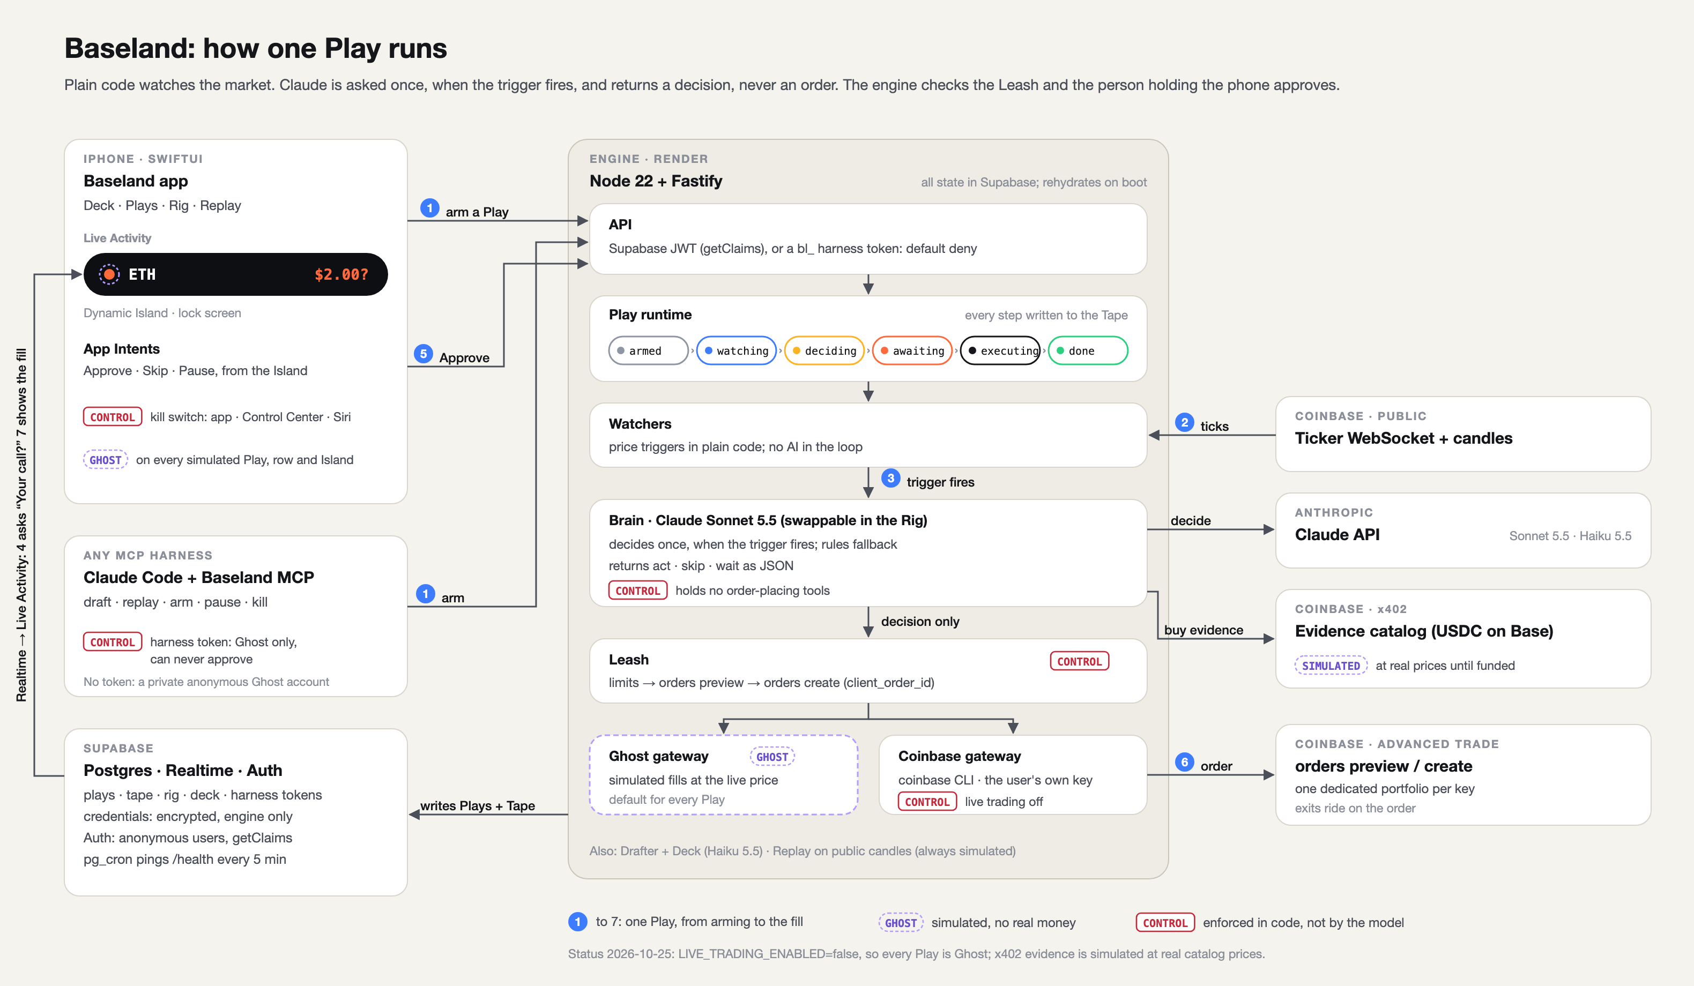Click the CONTROL badge beside kill switch
The width and height of the screenshot is (1694, 986).
tap(112, 417)
